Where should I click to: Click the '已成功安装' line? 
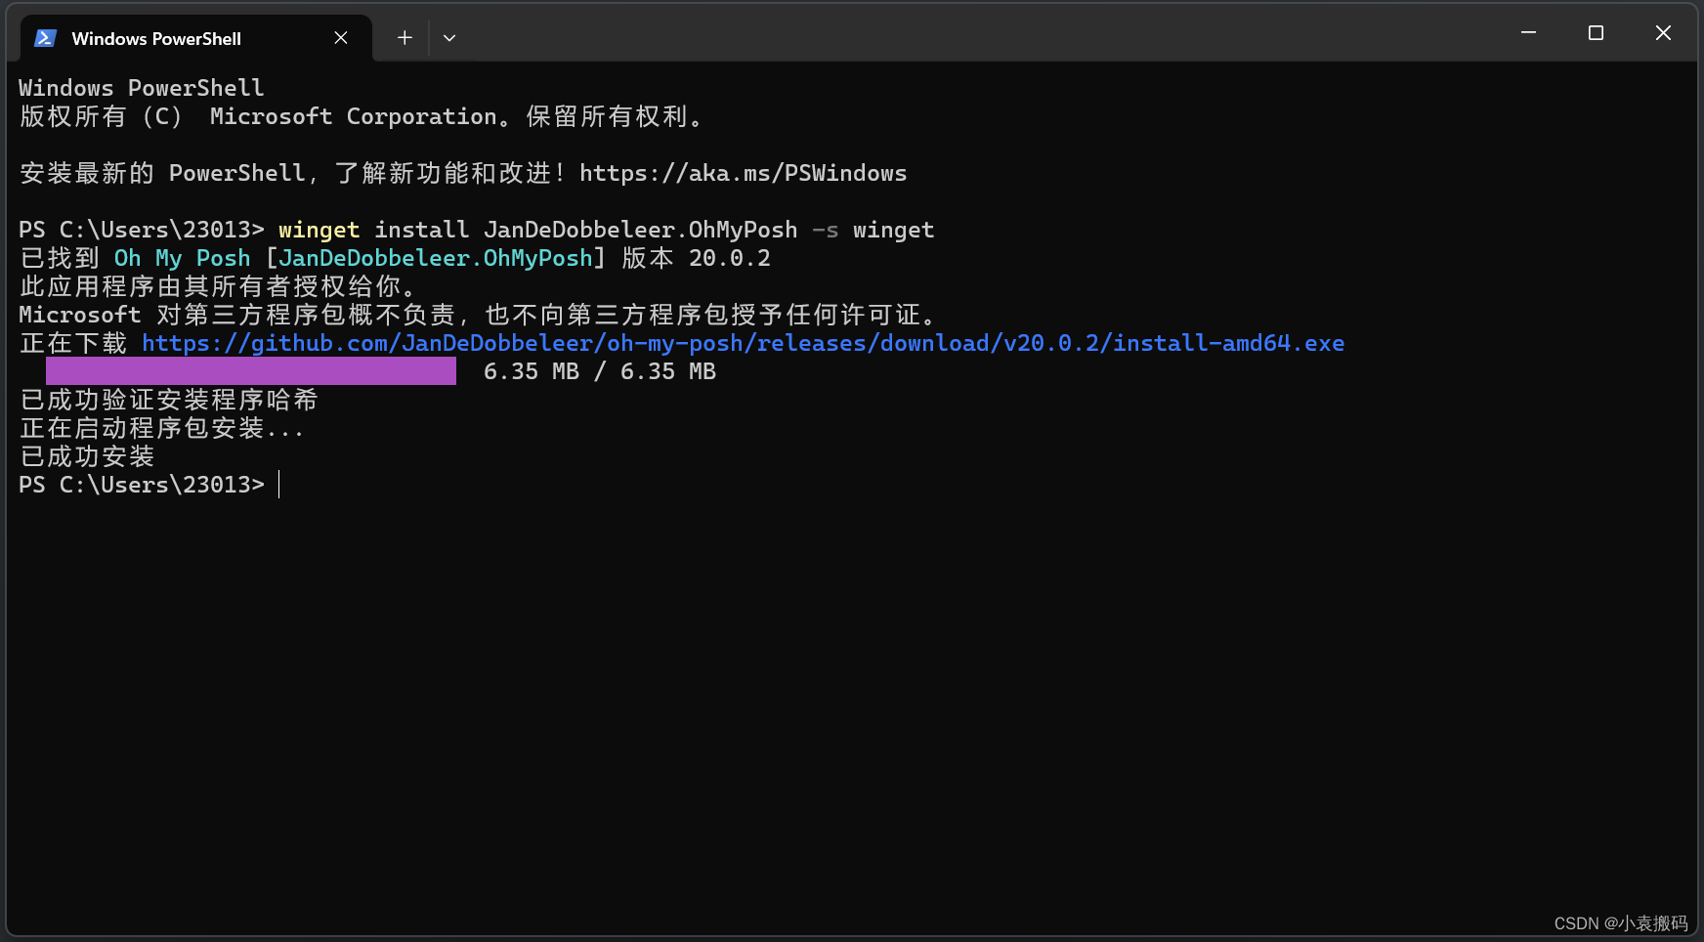click(x=87, y=456)
